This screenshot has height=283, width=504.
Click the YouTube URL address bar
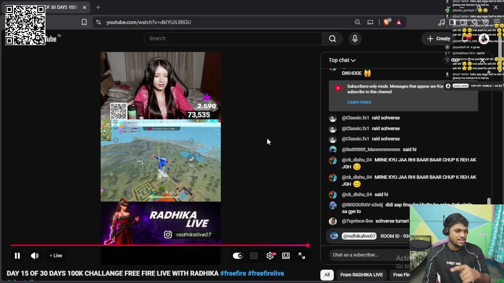pos(148,22)
